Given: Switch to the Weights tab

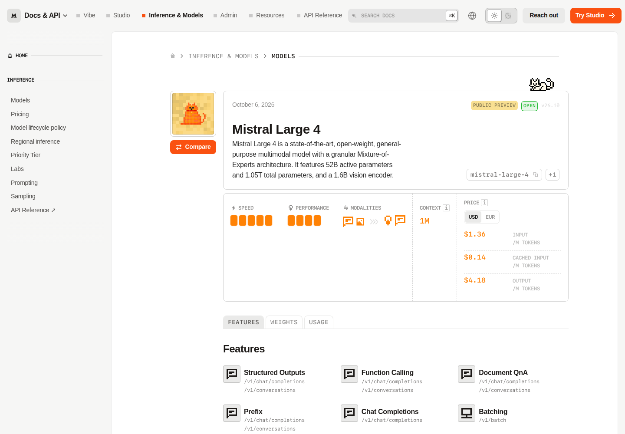Looking at the screenshot, I should tap(284, 322).
